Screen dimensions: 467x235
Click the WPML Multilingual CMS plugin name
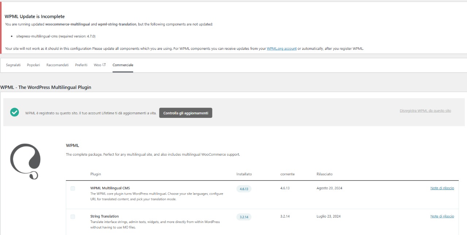(110, 188)
